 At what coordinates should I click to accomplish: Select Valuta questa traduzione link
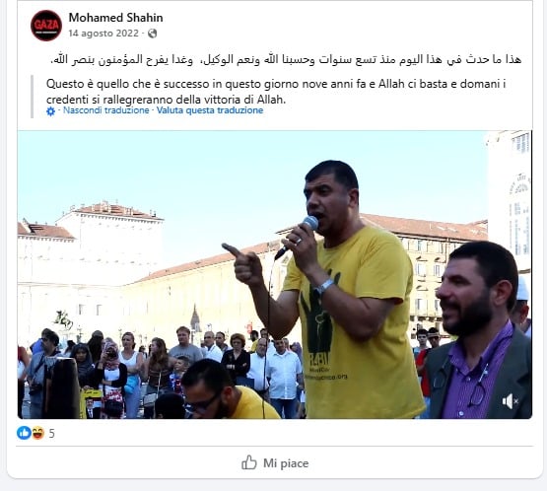210,110
